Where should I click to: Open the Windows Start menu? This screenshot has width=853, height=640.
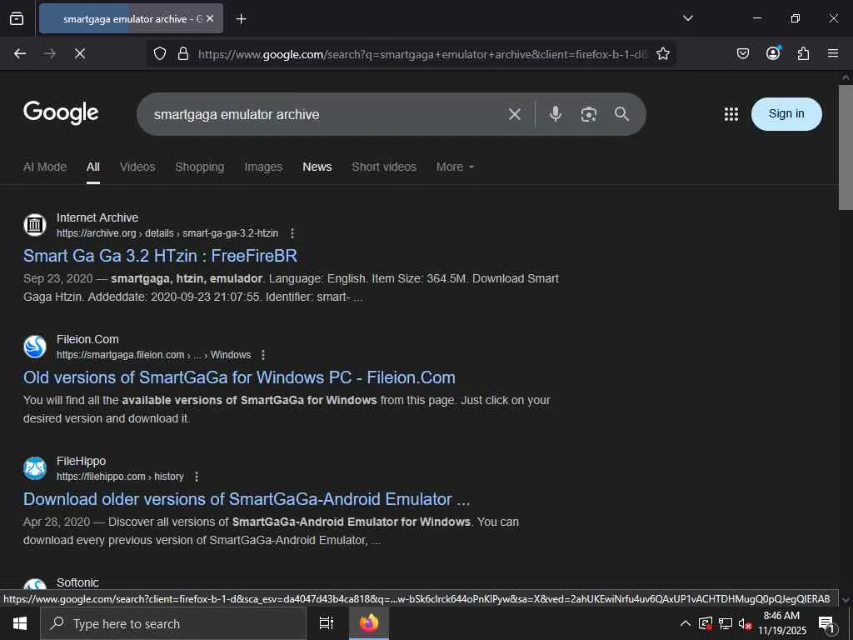click(x=20, y=623)
